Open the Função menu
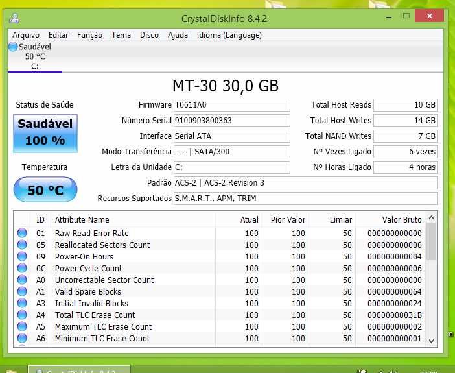This screenshot has height=373, width=455. tap(89, 35)
